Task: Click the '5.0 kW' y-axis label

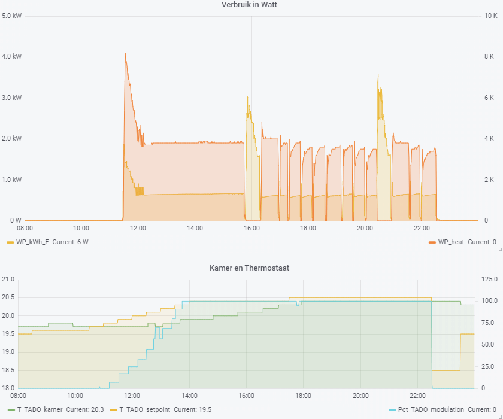Action: coord(11,16)
